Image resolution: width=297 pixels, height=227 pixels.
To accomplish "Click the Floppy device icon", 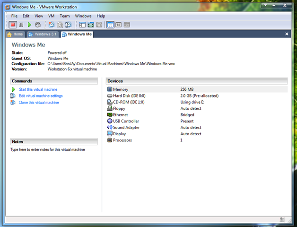I will point(109,108).
